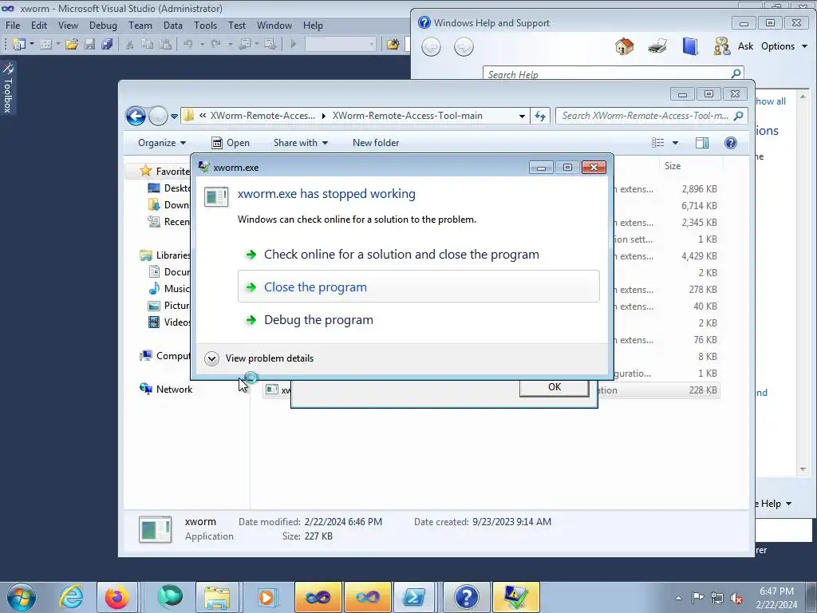817x613 pixels.
Task: Open the New Project dropdown arrow in Visual Studio
Action: 32,45
